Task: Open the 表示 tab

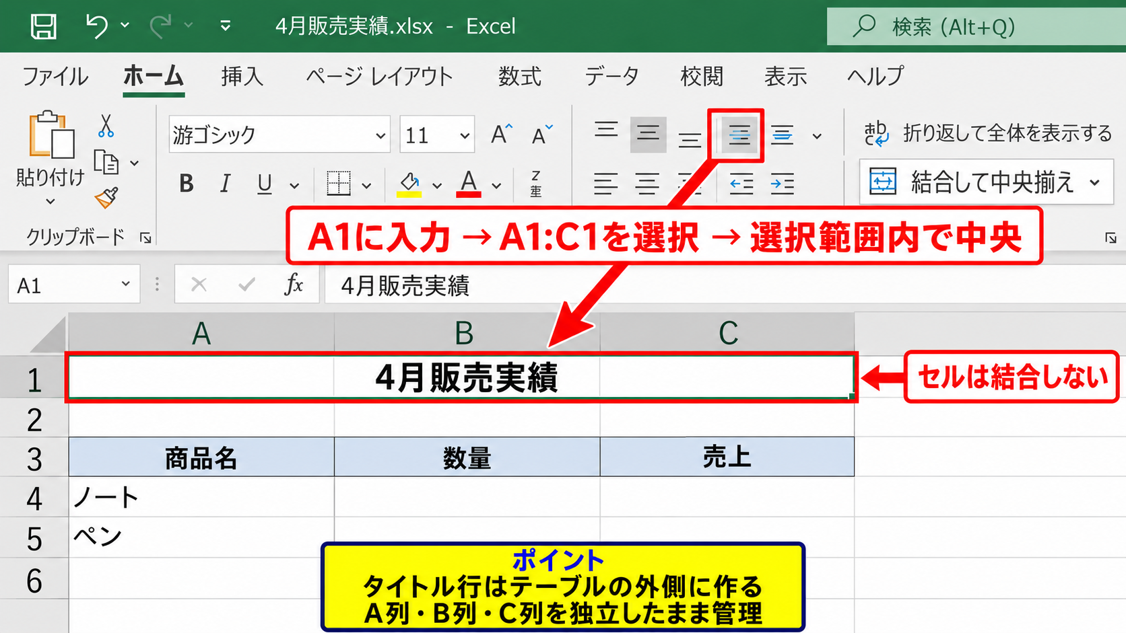Action: pos(785,77)
